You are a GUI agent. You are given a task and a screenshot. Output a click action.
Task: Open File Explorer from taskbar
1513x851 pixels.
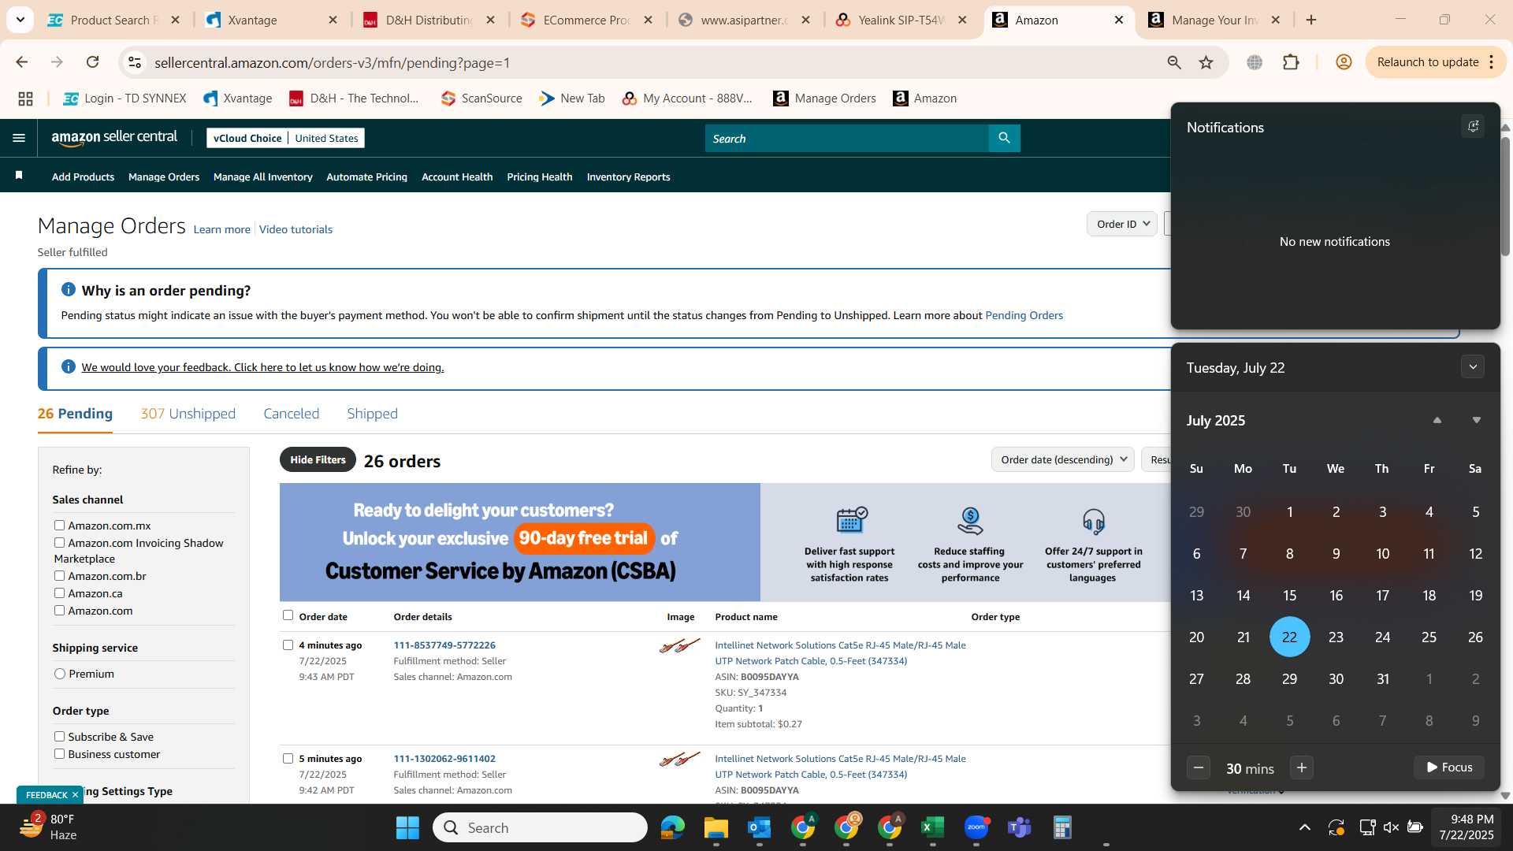coord(716,827)
